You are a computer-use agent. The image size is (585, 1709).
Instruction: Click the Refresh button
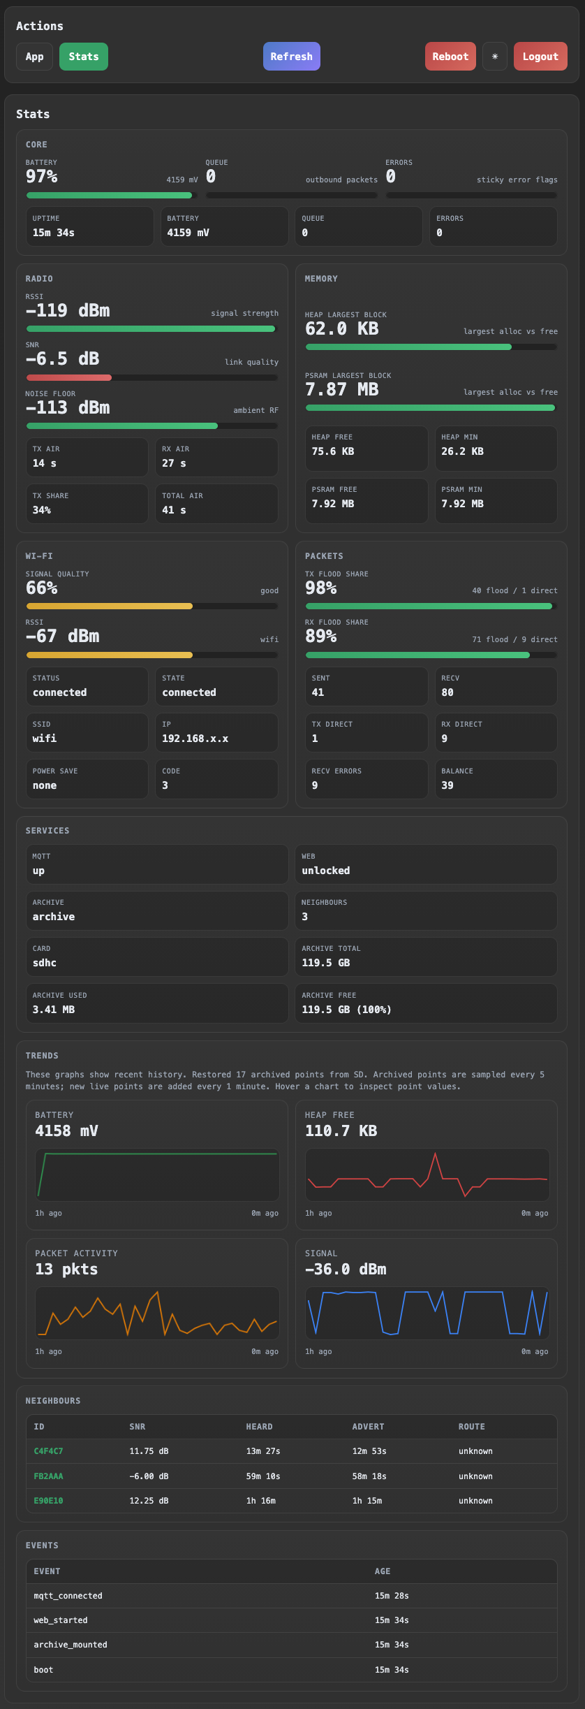click(292, 57)
